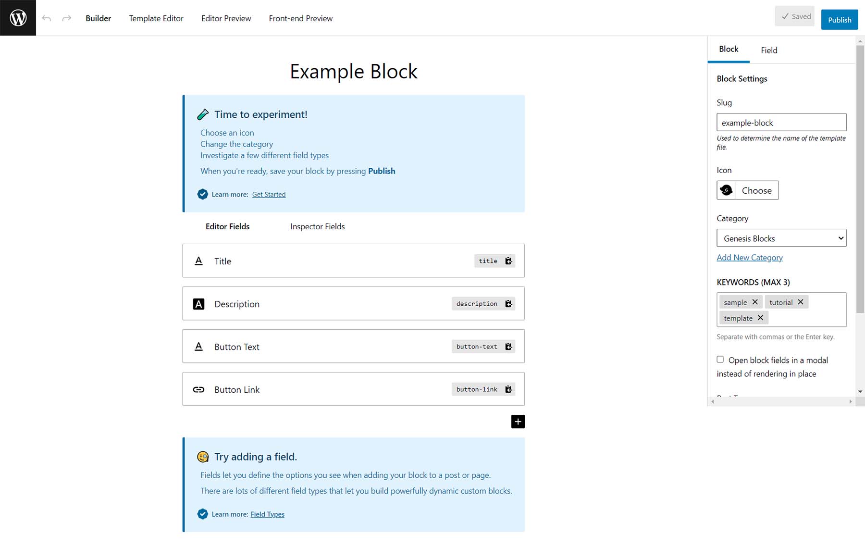Click the plus icon to add a field

(518, 422)
